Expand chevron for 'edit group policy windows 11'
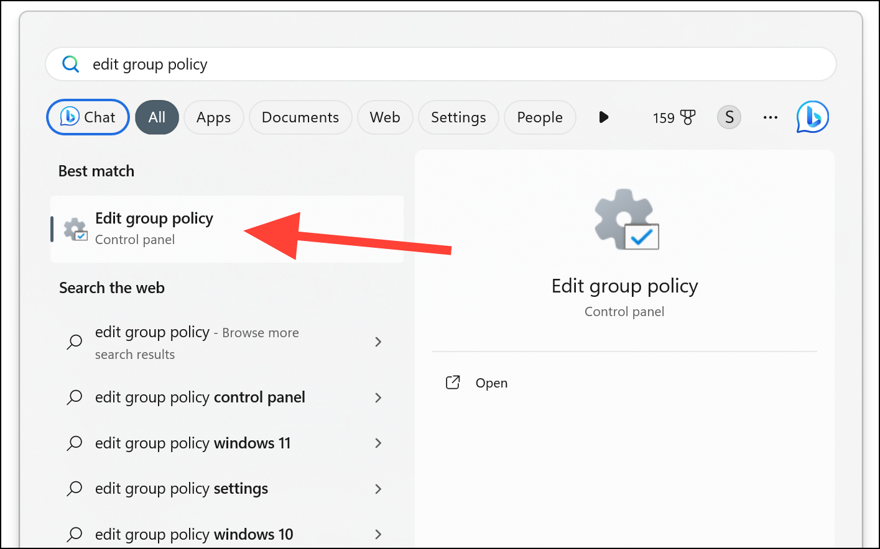 click(x=378, y=443)
